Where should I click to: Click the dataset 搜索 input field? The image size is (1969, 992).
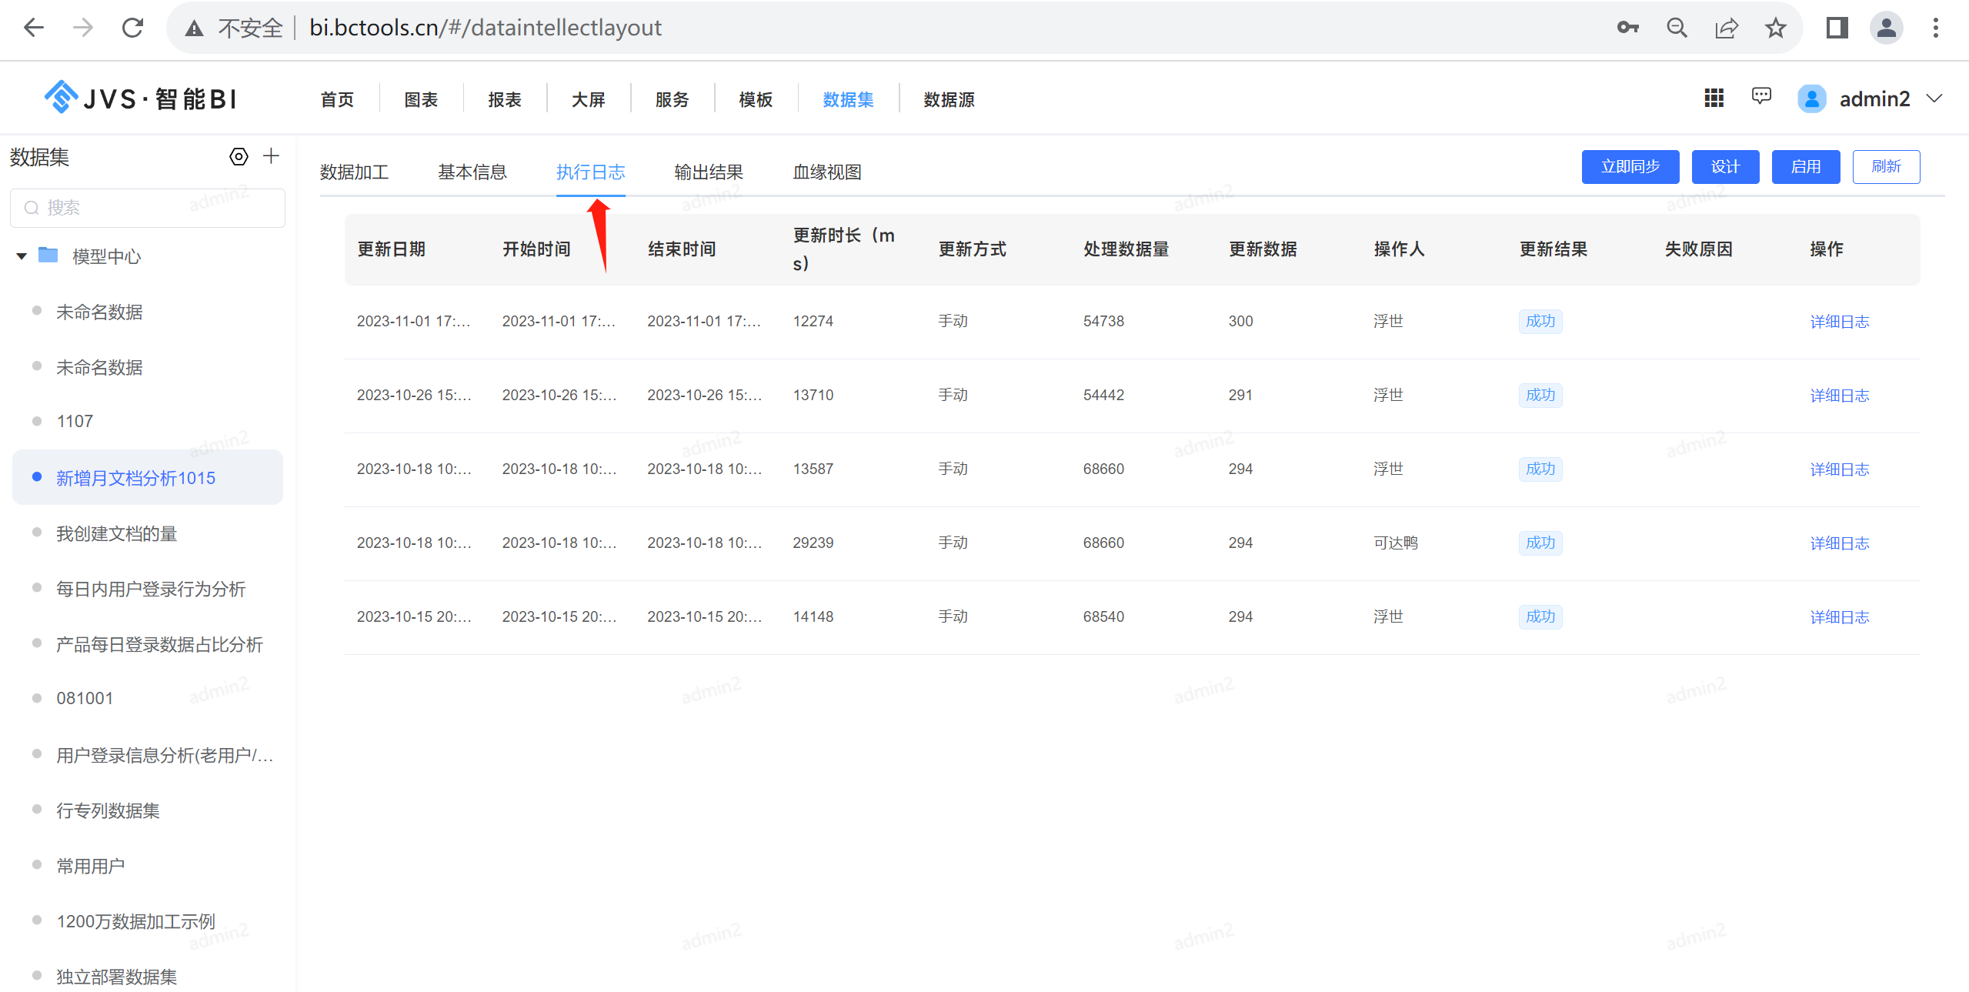click(148, 208)
